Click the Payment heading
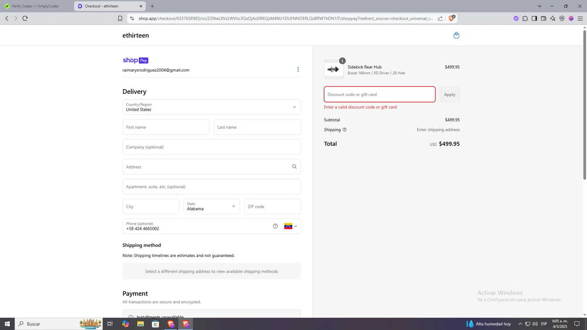Viewport: 587px width, 330px height. click(135, 294)
